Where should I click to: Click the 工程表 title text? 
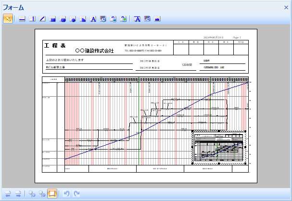pyautogui.click(x=55, y=45)
